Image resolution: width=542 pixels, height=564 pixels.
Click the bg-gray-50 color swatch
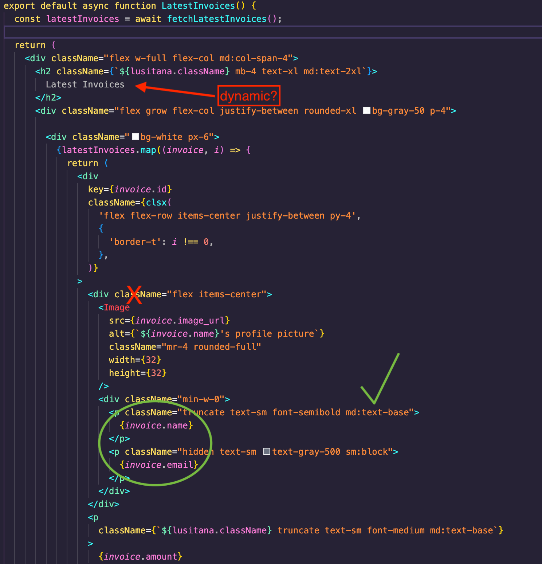point(367,110)
